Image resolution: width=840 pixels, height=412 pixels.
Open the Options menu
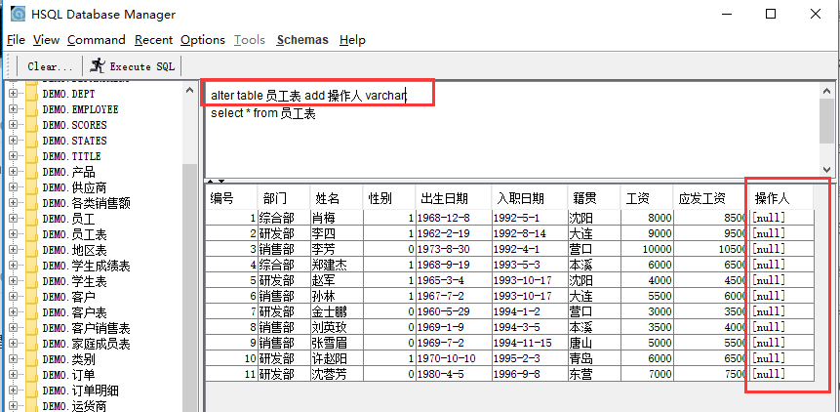click(x=203, y=40)
